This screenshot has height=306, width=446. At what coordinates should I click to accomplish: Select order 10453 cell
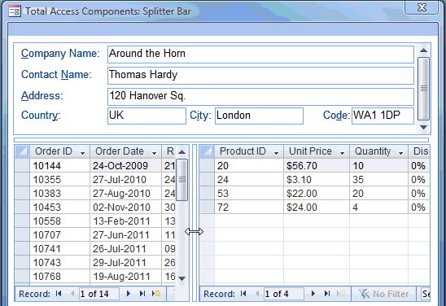(59, 208)
